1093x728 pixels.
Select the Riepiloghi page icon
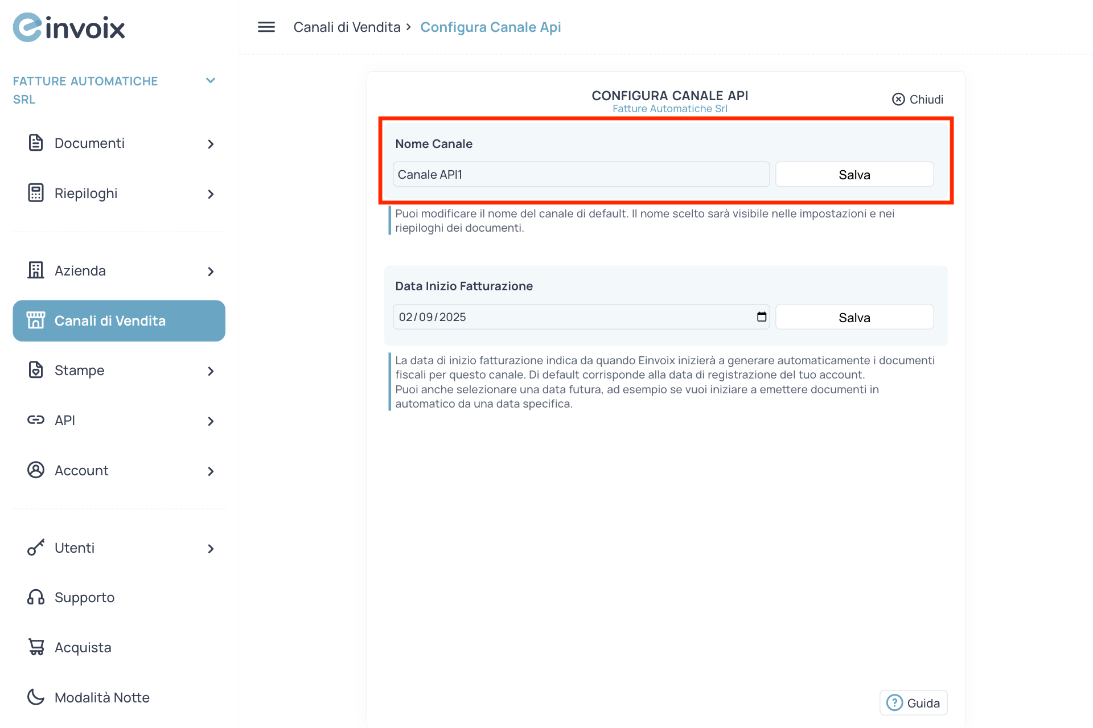tap(35, 193)
